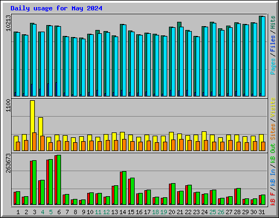The image size is (279, 218).
Task: Click the visits axis value 1100
Action: [8, 106]
